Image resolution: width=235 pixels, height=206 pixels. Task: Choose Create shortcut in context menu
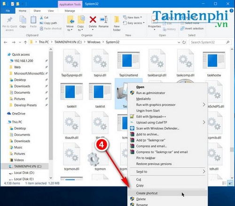pos(168,193)
